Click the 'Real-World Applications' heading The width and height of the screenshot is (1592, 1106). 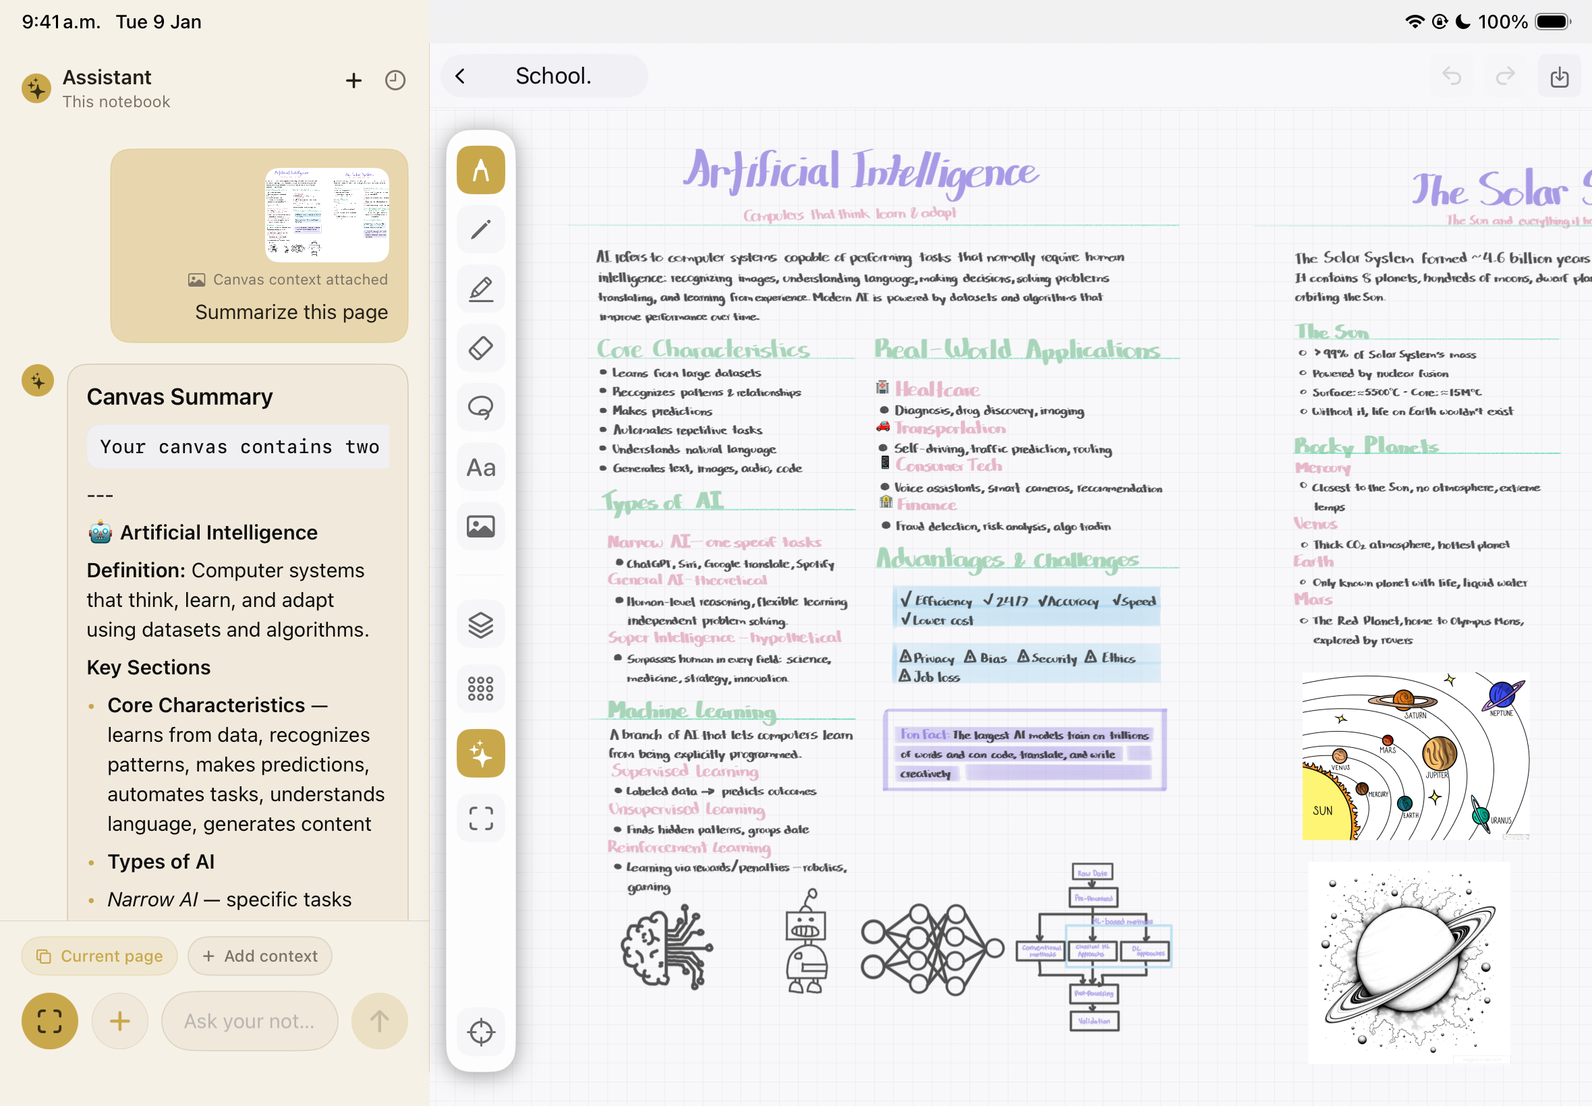click(x=1017, y=349)
